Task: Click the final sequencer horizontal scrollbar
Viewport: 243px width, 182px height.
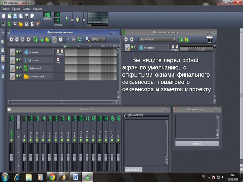Action: (x=62, y=102)
